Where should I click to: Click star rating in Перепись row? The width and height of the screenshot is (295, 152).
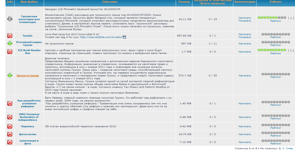(x=276, y=125)
